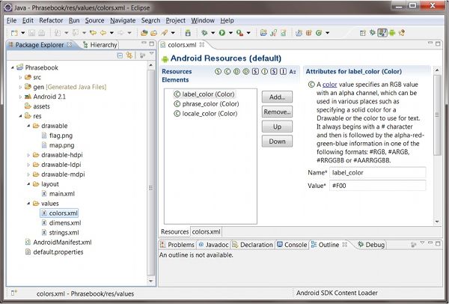Click the green Run toolbar button
This screenshot has height=304, width=449.
(x=222, y=33)
